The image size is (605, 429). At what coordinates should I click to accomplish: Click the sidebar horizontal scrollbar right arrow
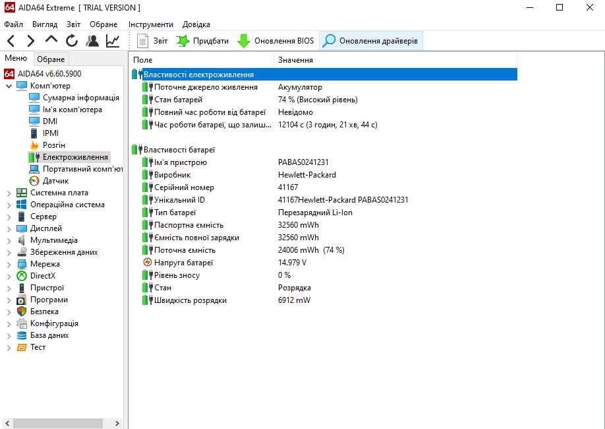117,424
